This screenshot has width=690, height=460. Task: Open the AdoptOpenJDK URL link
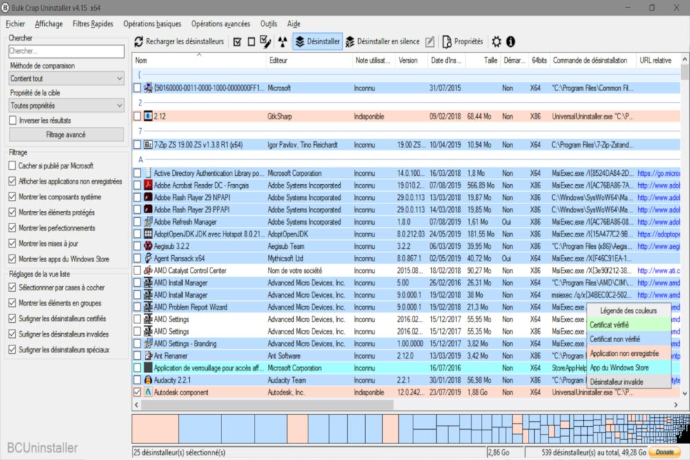click(x=658, y=234)
